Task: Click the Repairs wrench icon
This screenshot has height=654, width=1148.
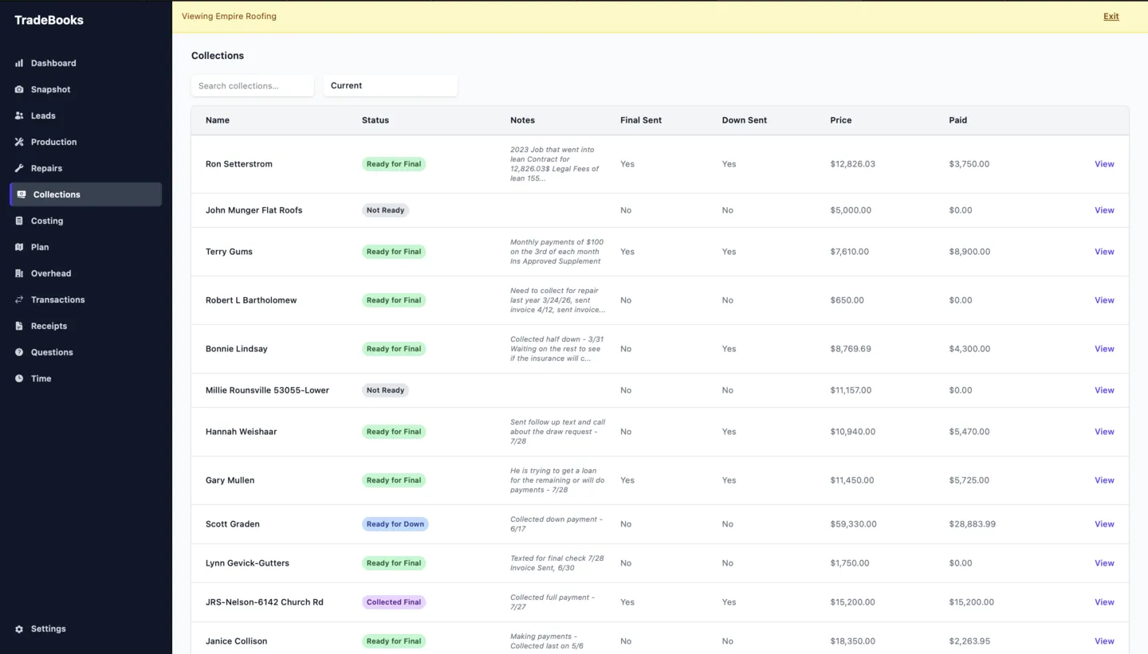Action: click(19, 168)
